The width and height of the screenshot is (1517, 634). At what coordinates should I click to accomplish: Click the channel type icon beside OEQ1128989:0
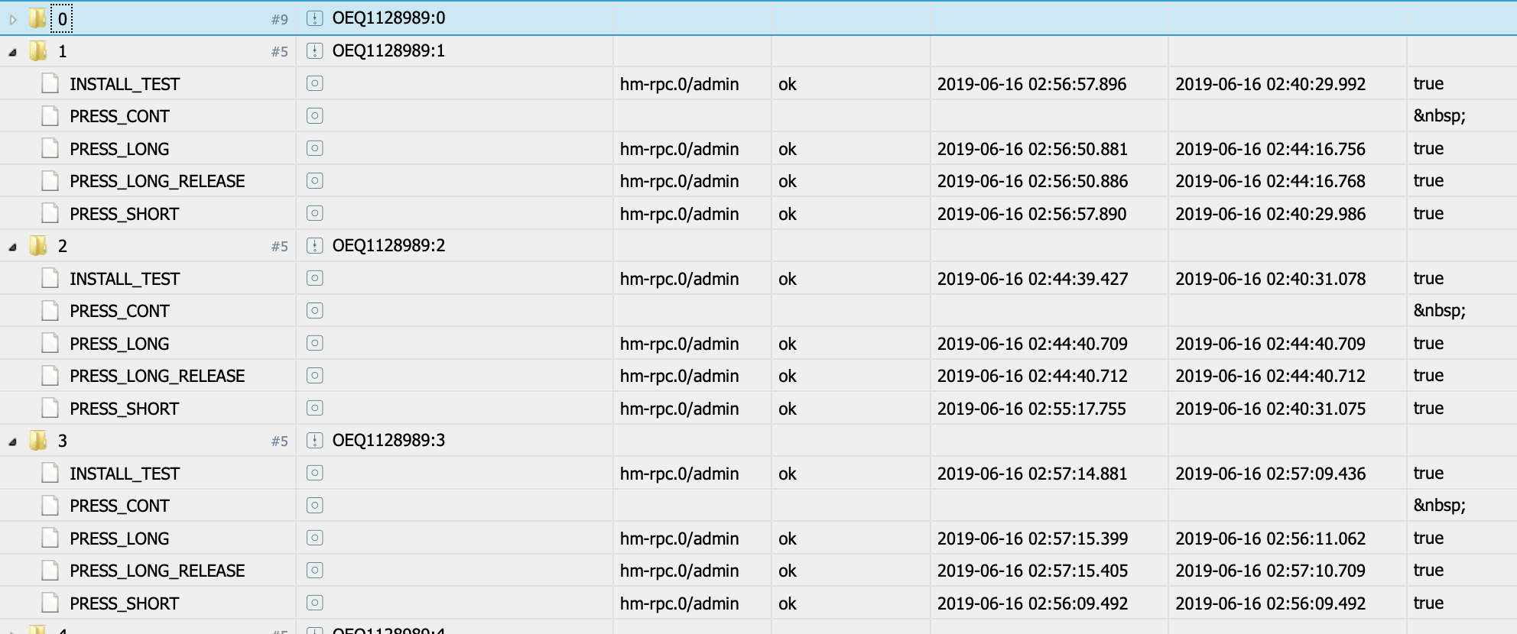pyautogui.click(x=314, y=18)
